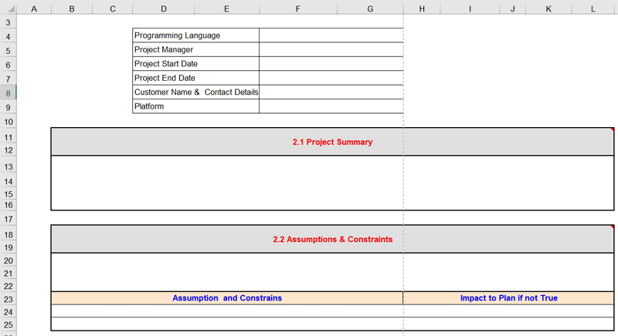Select column F by its header
The height and width of the screenshot is (336, 618).
[x=298, y=8]
